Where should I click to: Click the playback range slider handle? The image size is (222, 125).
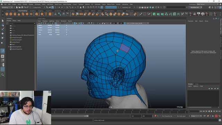pyautogui.click(x=87, y=116)
